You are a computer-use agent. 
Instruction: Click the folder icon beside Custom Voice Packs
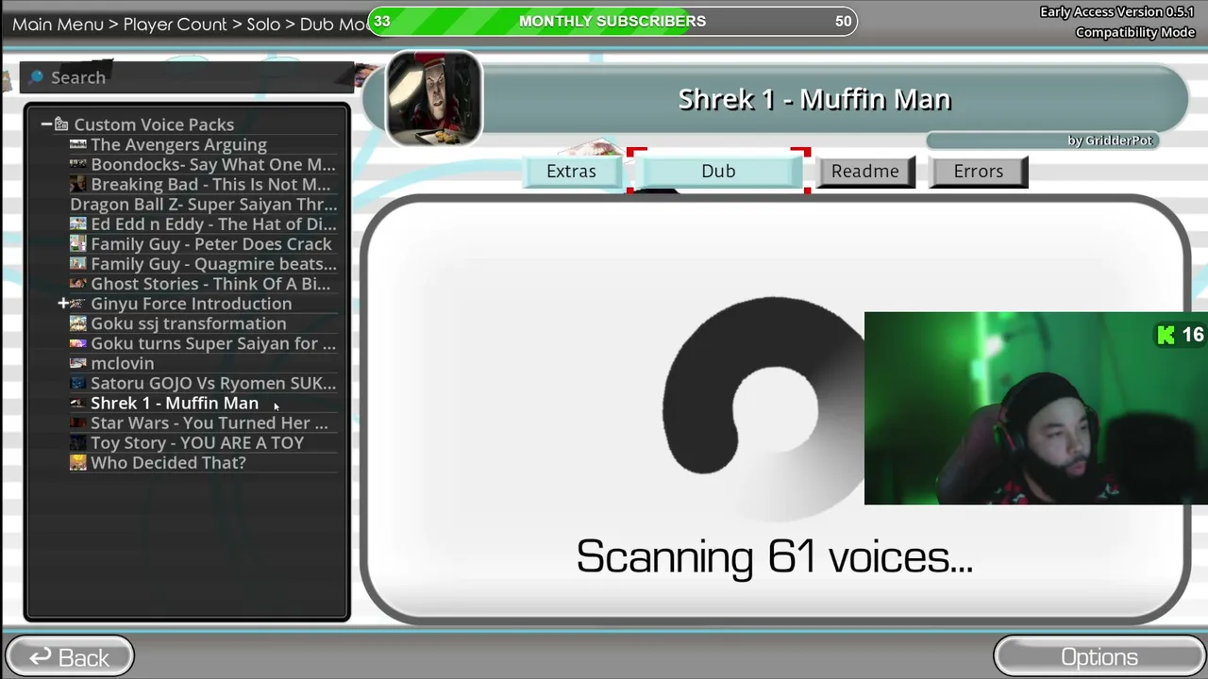pos(61,124)
